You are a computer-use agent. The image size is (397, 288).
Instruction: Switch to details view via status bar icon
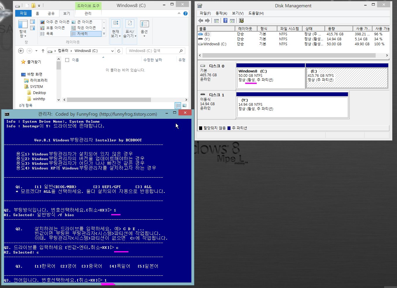[178, 105]
